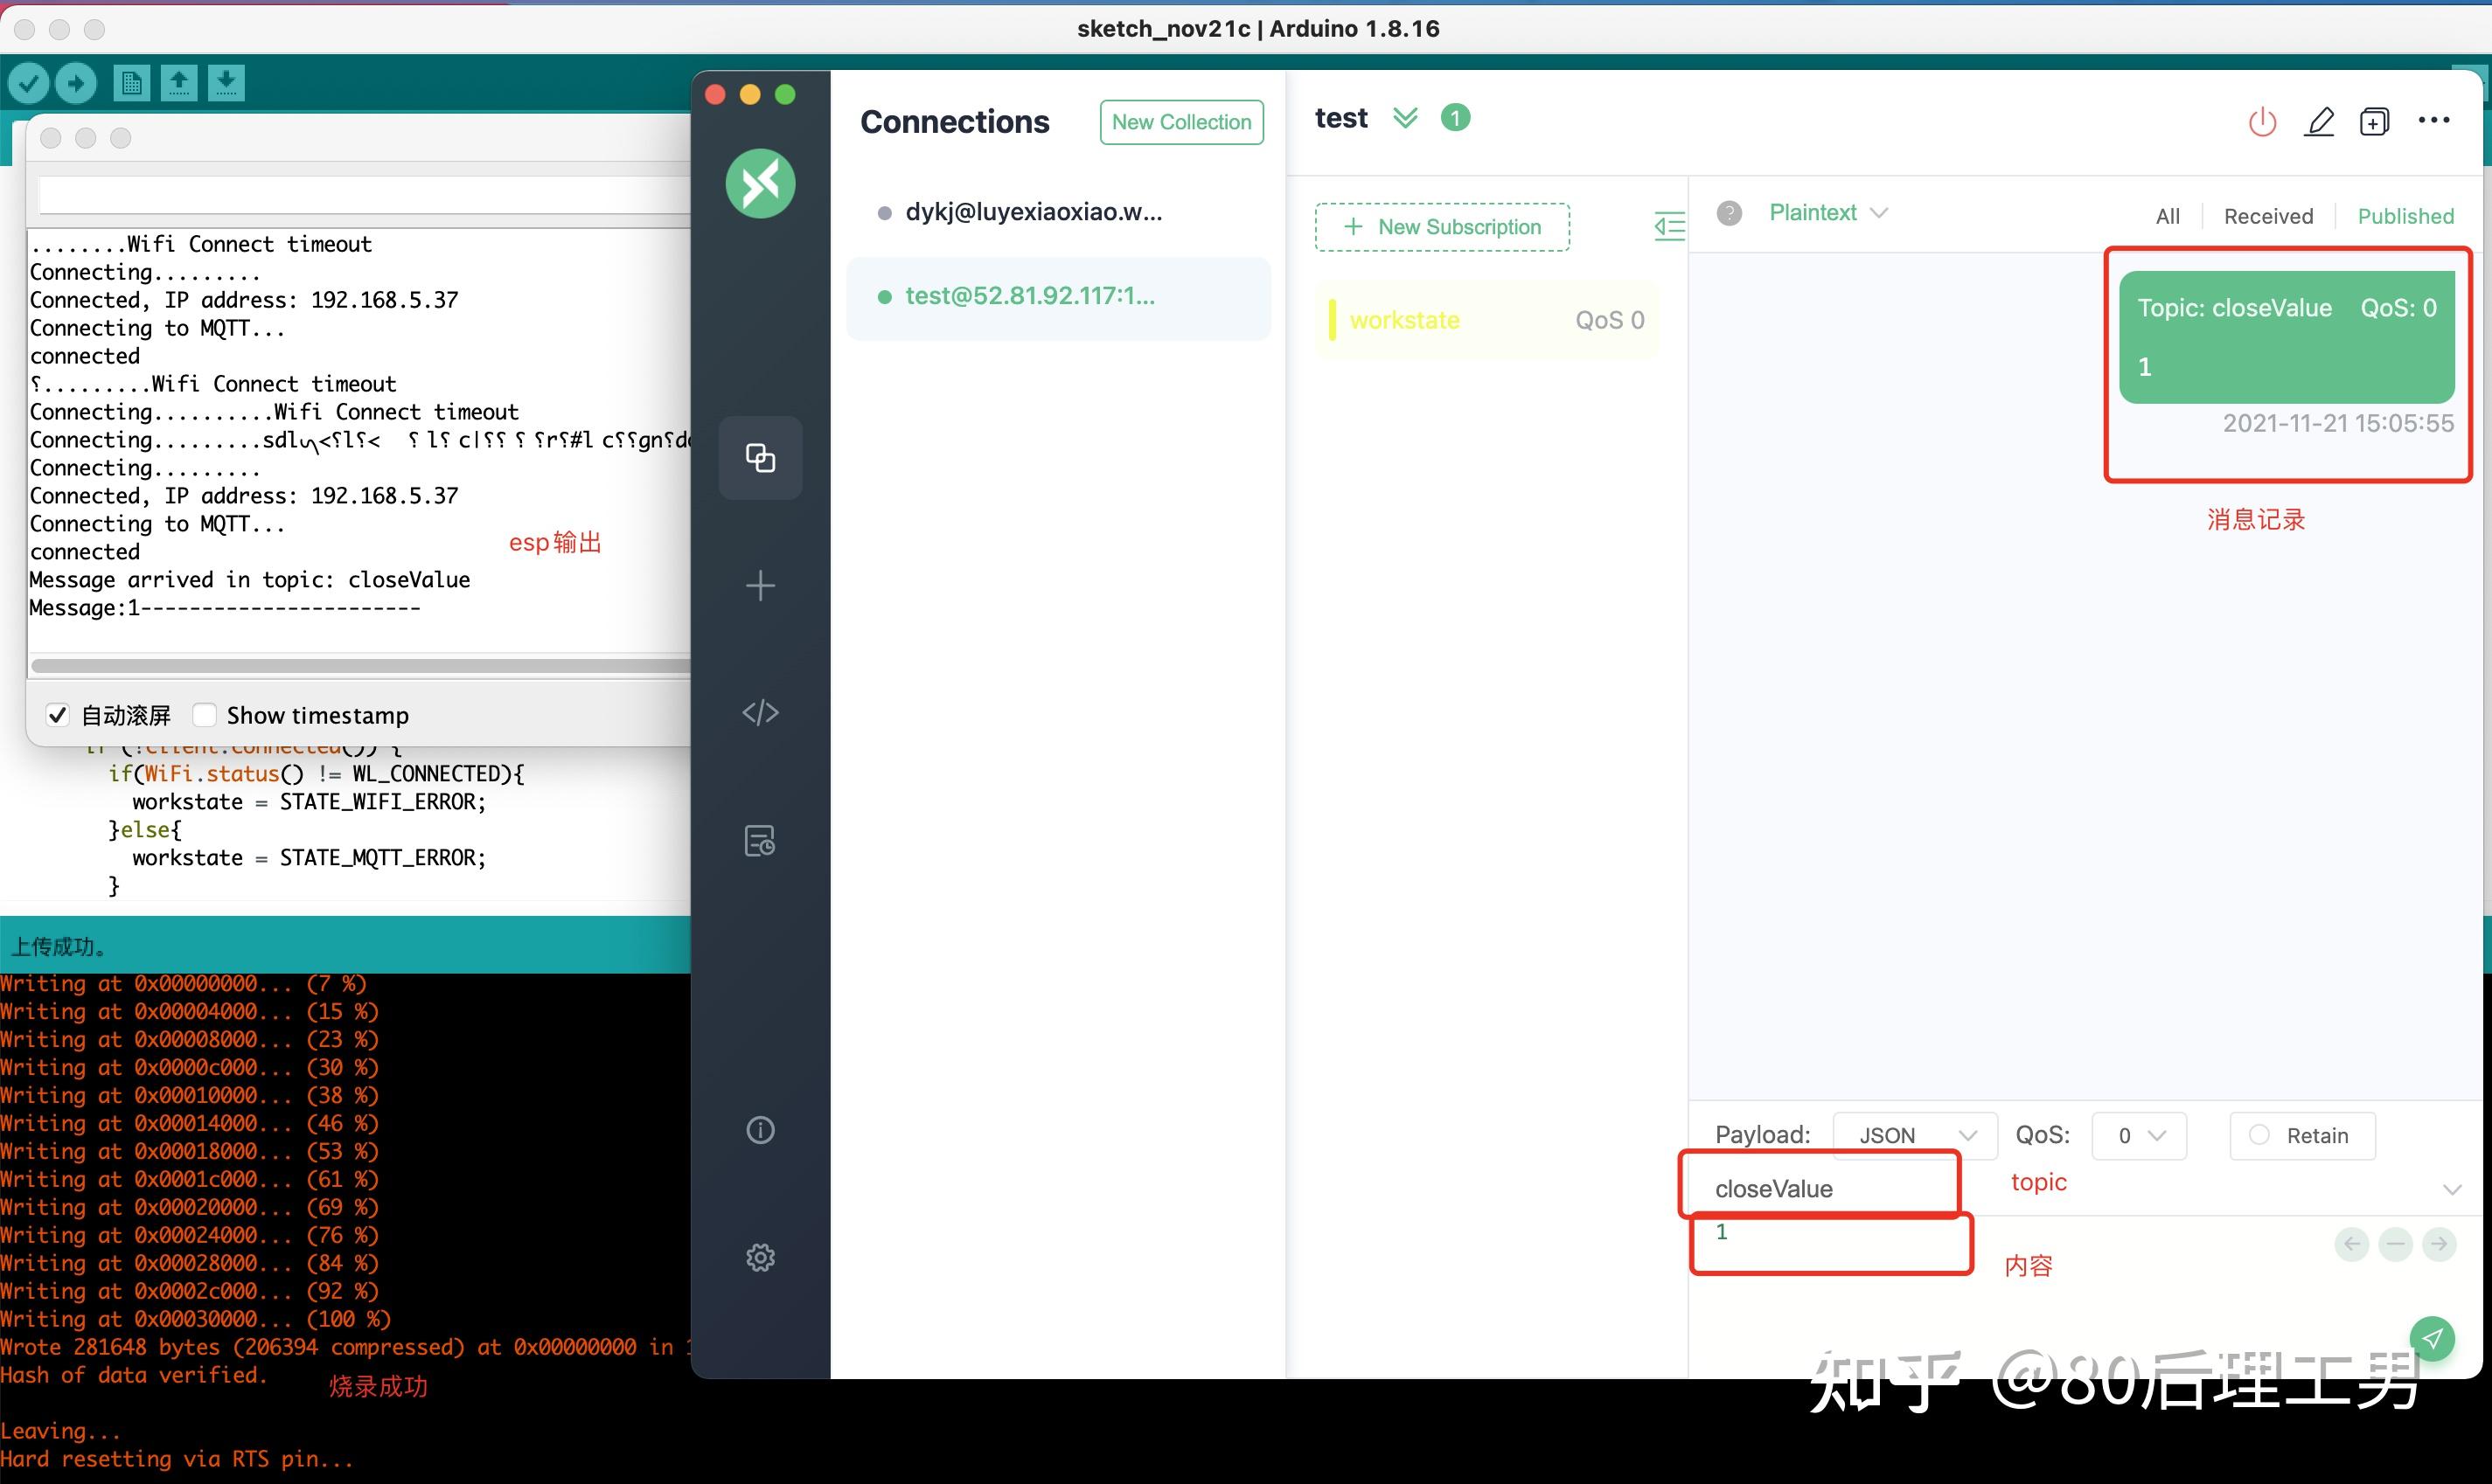Enable the Show timestamp checkbox
This screenshot has height=1484, width=2492.
(205, 715)
